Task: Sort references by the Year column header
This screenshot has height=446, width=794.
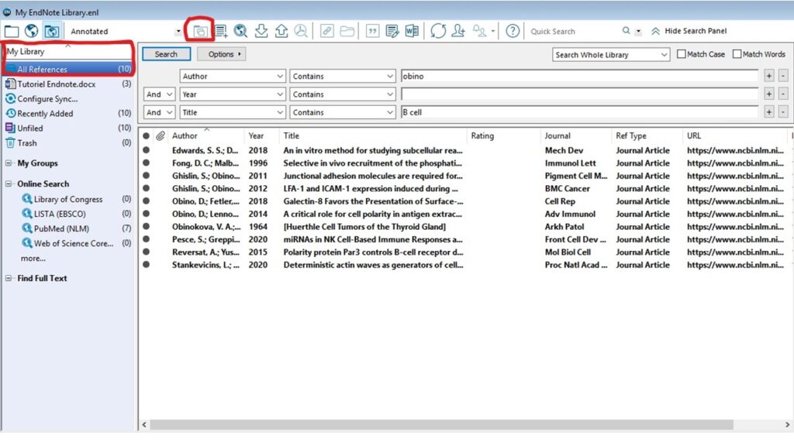Action: click(x=256, y=136)
